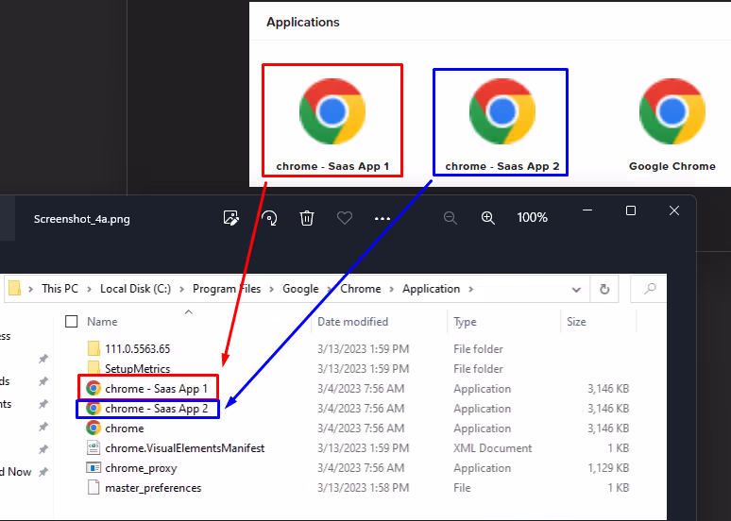Screen dimensions: 731x521
Task: Expand chevron after Chrome breadcrumb
Action: coord(392,290)
